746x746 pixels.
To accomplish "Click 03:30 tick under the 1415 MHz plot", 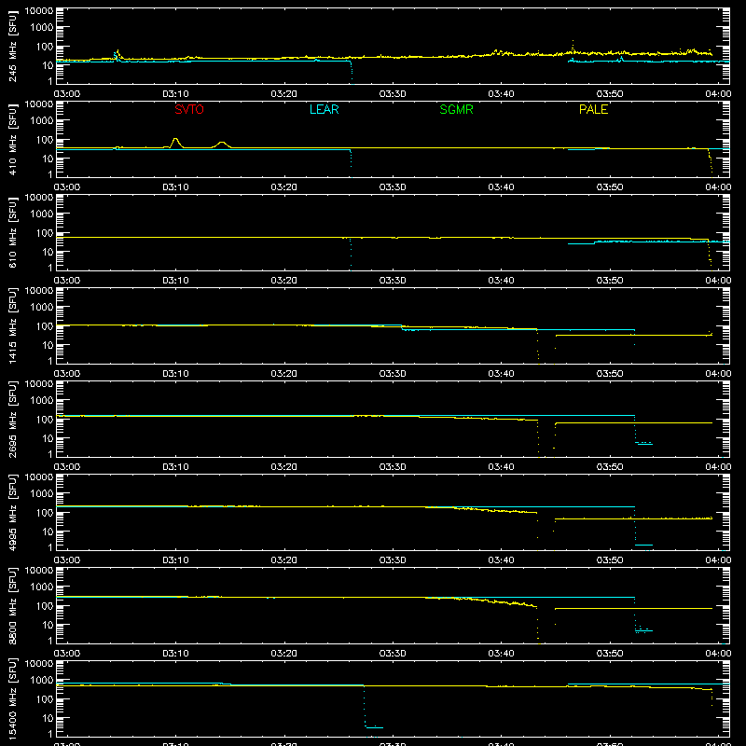I will pyautogui.click(x=393, y=374).
